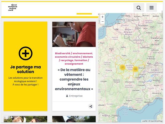Zoom out on the map

tap(103, 22)
